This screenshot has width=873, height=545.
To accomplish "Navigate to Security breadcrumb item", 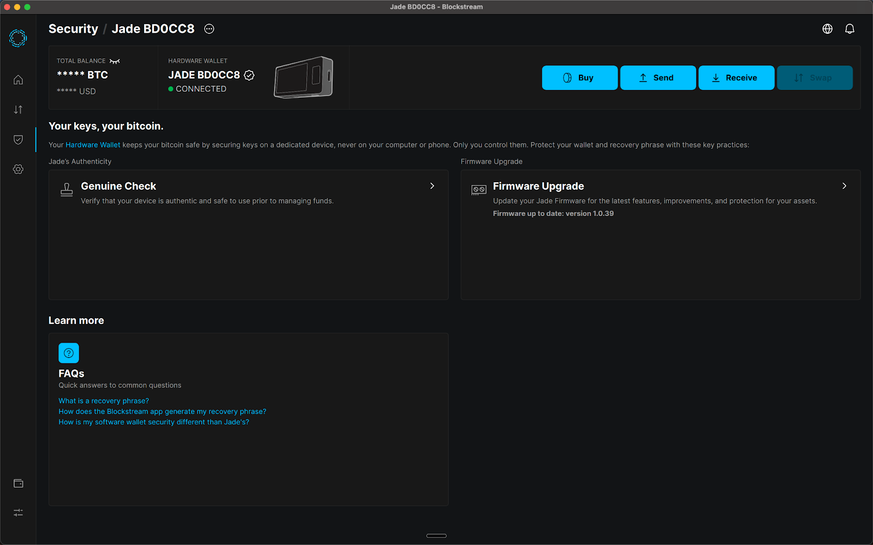I will [x=73, y=28].
